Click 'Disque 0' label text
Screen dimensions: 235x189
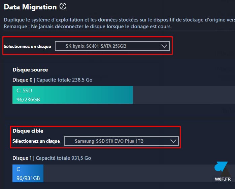coord(23,80)
